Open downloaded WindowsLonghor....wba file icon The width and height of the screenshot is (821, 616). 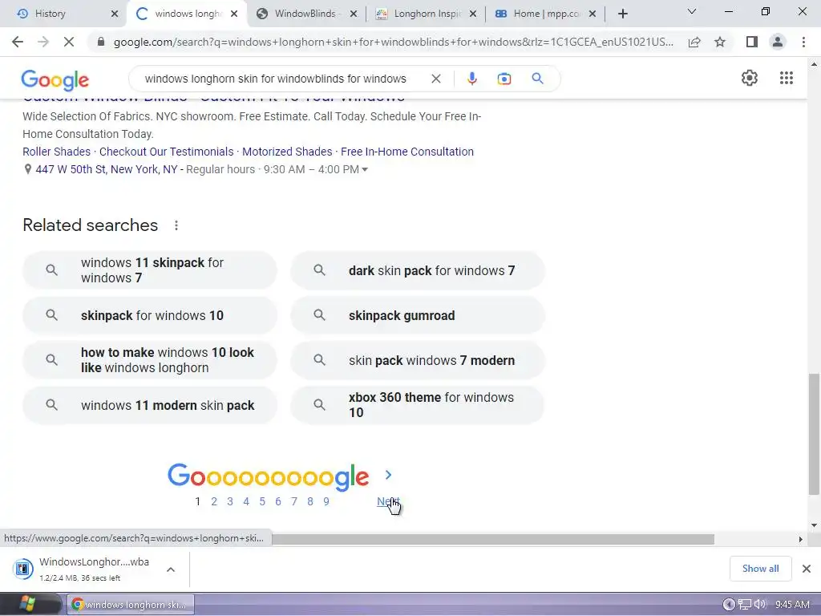(x=22, y=569)
